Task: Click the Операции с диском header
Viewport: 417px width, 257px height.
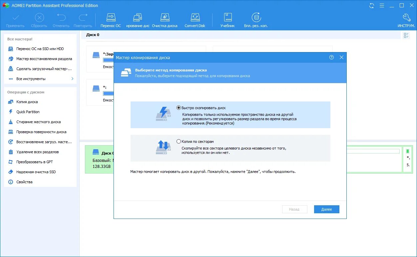Action: click(x=26, y=92)
